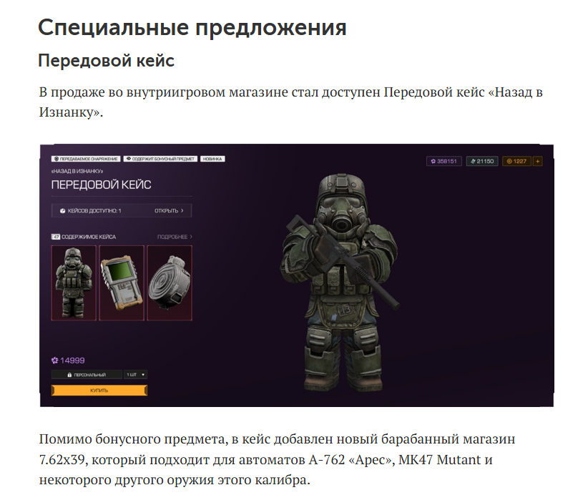588x495 pixels.
Task: Click the gold coin balance 1227
Action: (x=516, y=161)
